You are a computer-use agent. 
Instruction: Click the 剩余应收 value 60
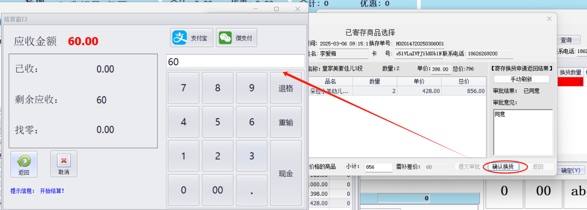101,100
